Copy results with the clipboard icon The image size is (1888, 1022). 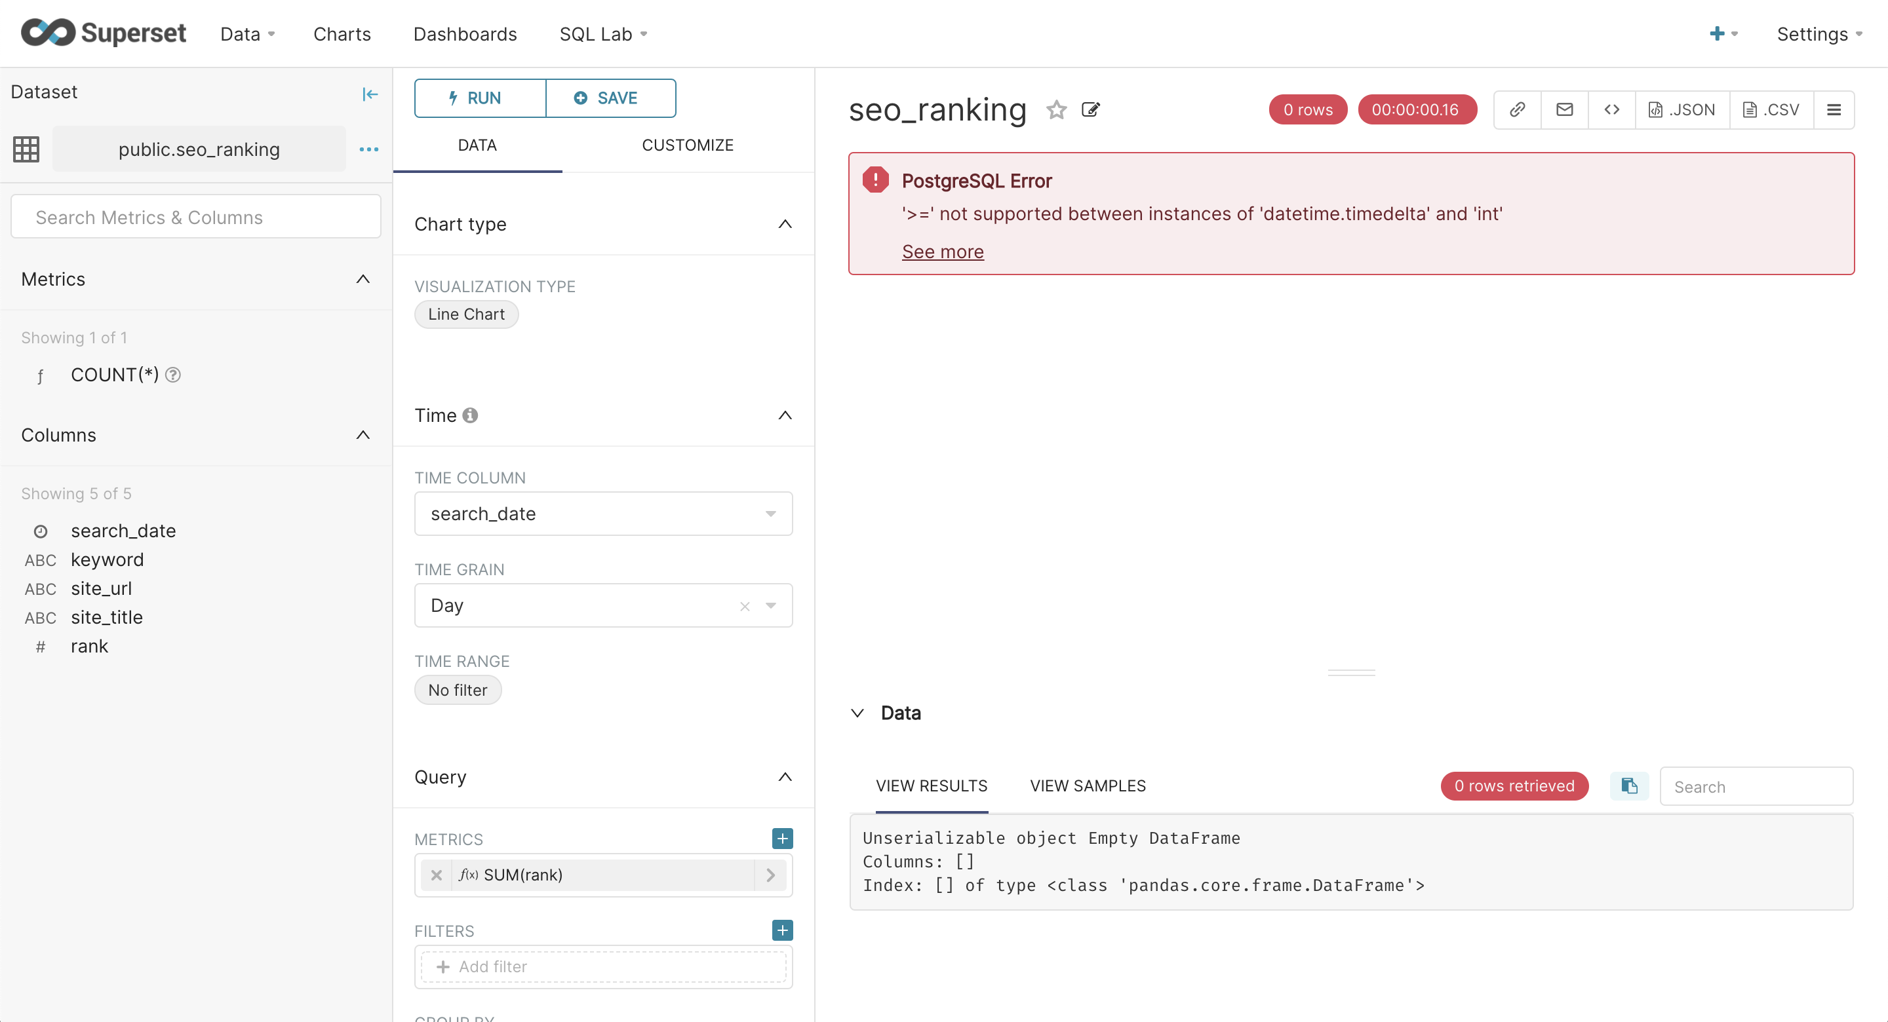click(x=1628, y=785)
